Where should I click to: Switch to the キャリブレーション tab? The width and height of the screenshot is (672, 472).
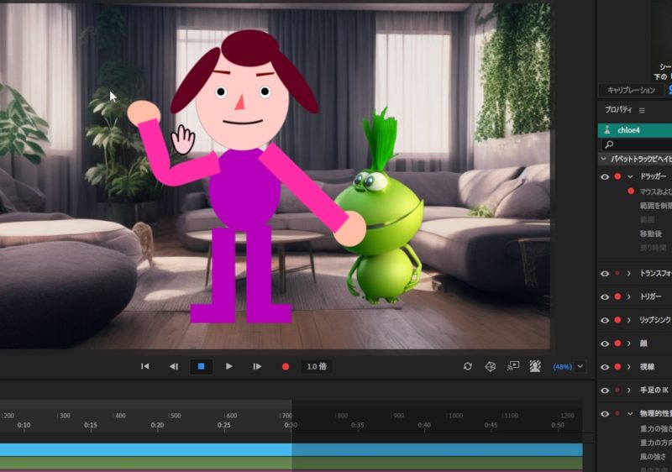pos(631,90)
